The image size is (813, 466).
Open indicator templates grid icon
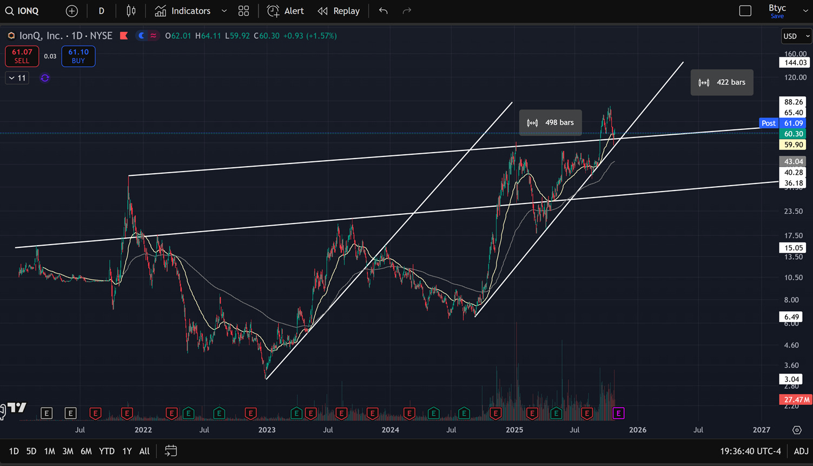(244, 11)
